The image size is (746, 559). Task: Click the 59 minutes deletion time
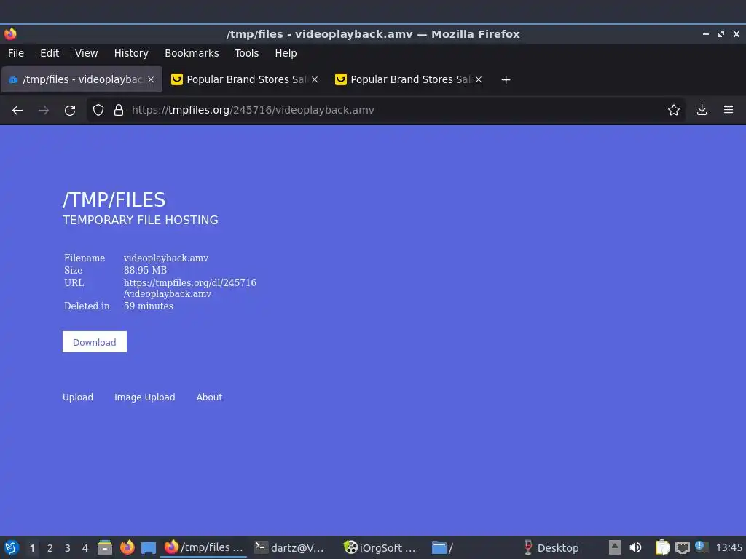click(x=149, y=306)
